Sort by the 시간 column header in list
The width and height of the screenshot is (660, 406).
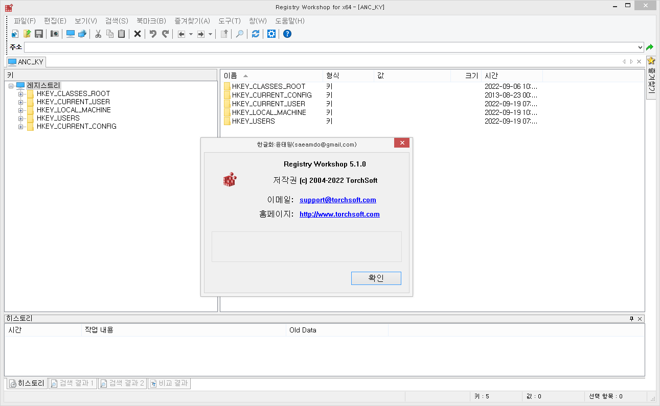pyautogui.click(x=512, y=76)
